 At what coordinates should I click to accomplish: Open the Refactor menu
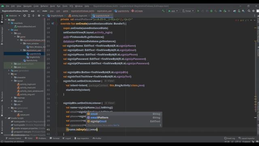point(45,6)
